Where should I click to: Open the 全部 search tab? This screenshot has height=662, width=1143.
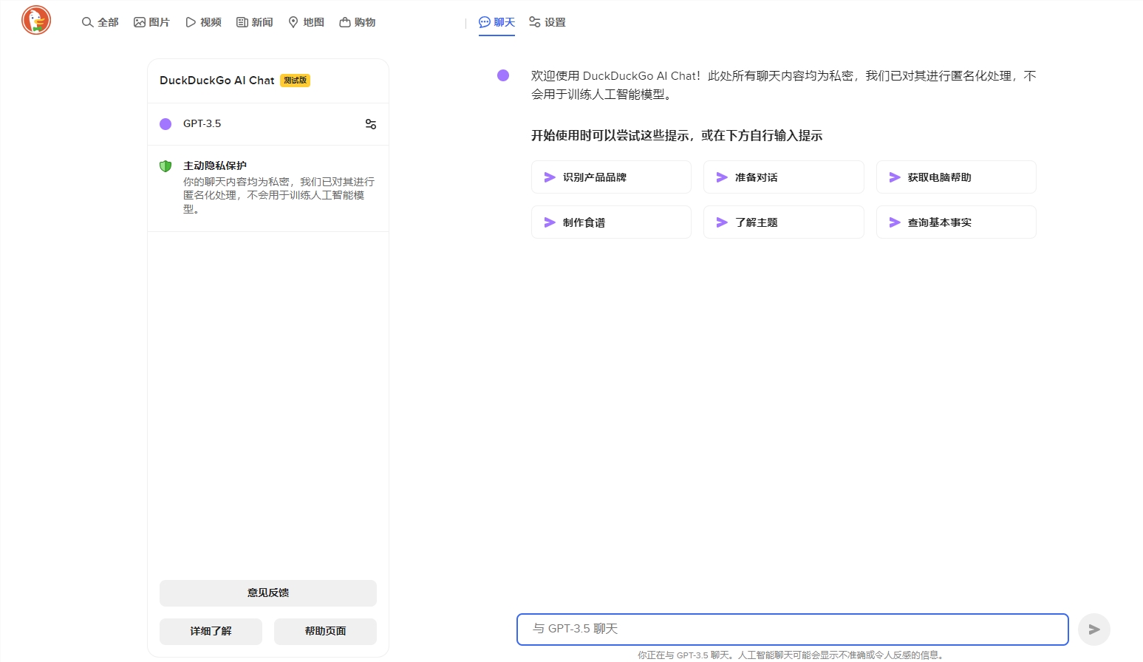100,22
